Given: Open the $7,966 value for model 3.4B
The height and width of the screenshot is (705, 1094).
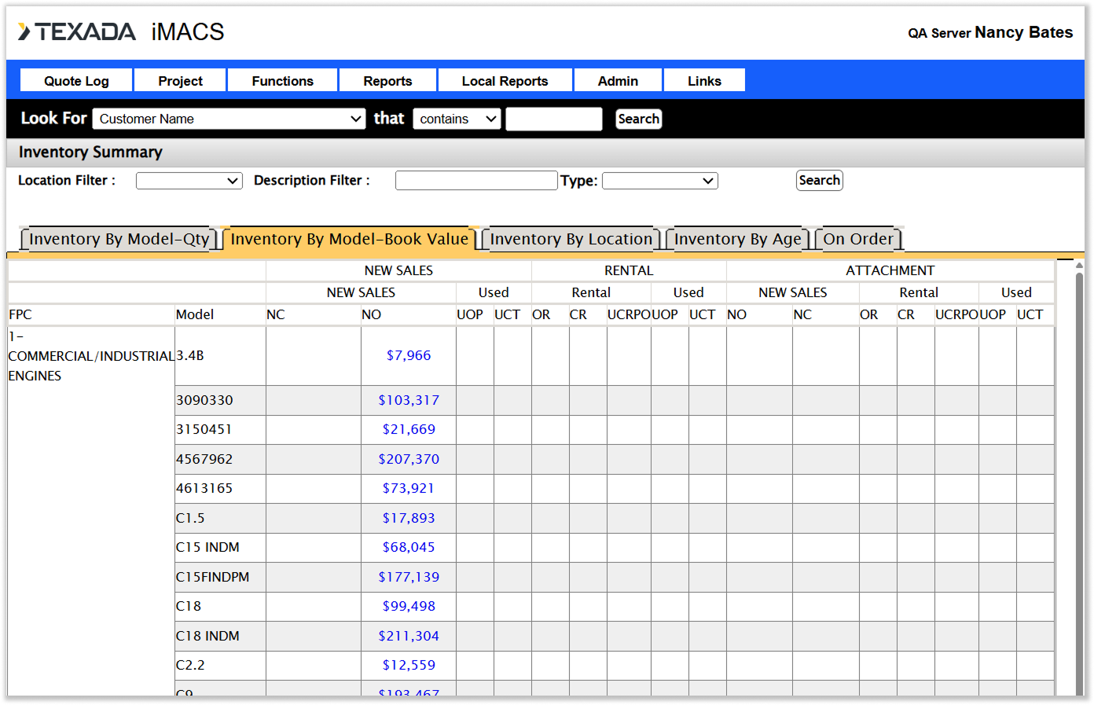Looking at the screenshot, I should [x=409, y=355].
